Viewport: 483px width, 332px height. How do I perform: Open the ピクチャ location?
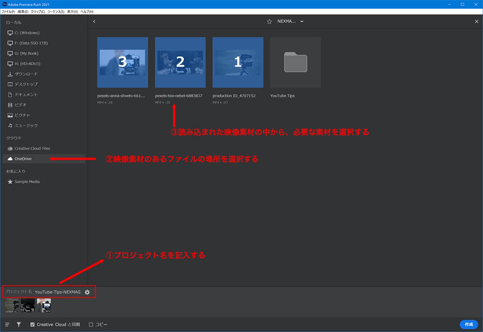click(18, 115)
